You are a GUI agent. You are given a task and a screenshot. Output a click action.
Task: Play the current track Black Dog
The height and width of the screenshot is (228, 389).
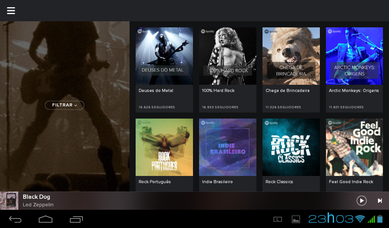tap(362, 201)
